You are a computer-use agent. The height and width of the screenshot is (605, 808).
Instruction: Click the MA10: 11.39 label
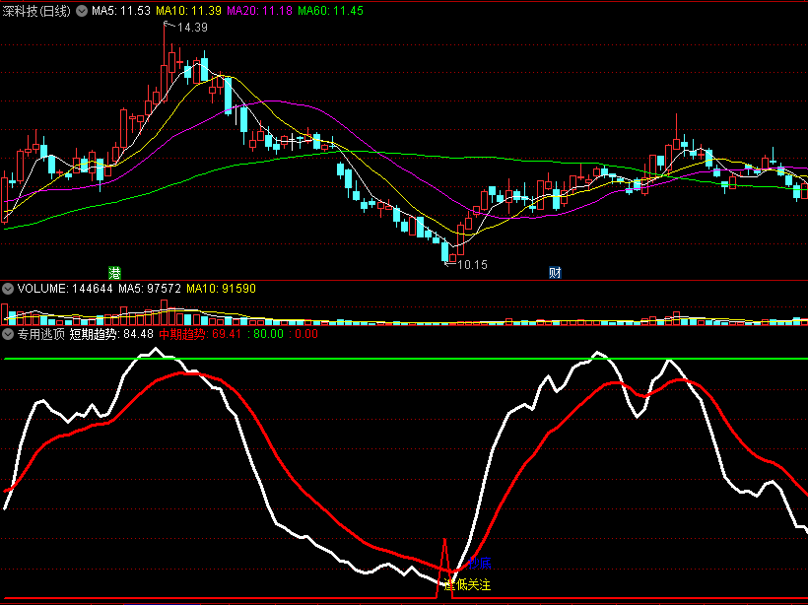coord(188,11)
